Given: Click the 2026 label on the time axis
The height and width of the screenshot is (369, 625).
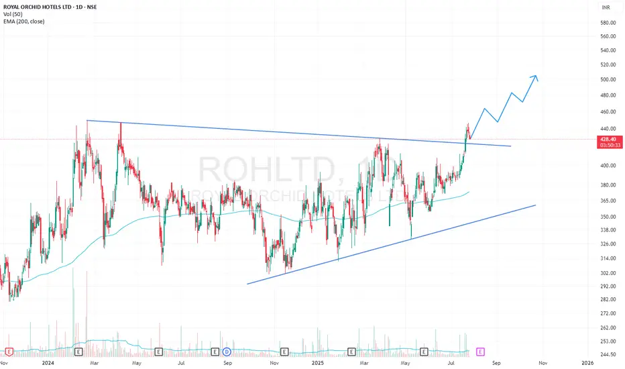Looking at the screenshot, I should pos(587,363).
